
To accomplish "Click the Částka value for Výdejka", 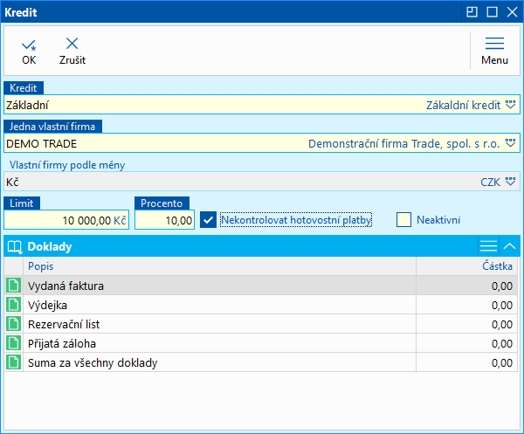I will (x=501, y=305).
